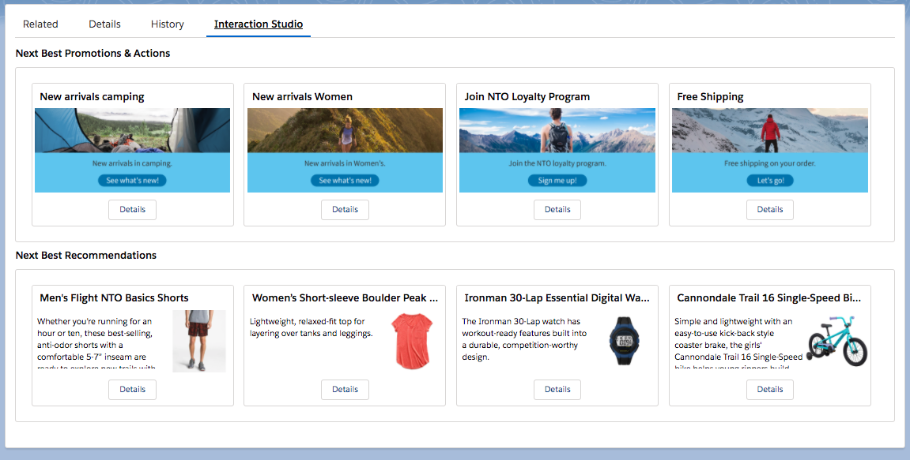Screen dimensions: 910x460
Task: Click 'See what's new!' on camping banner
Action: (x=132, y=181)
